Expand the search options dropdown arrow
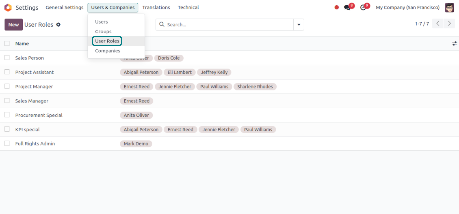Screen dimensions: 459x214 tap(299, 25)
